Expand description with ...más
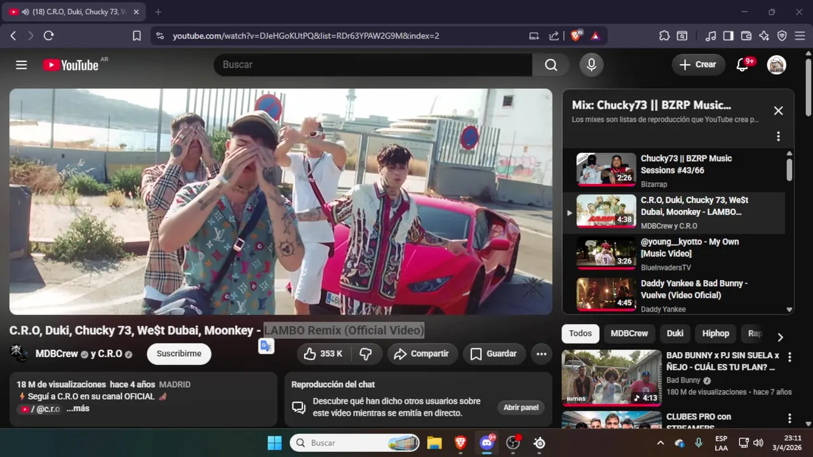 (78, 409)
